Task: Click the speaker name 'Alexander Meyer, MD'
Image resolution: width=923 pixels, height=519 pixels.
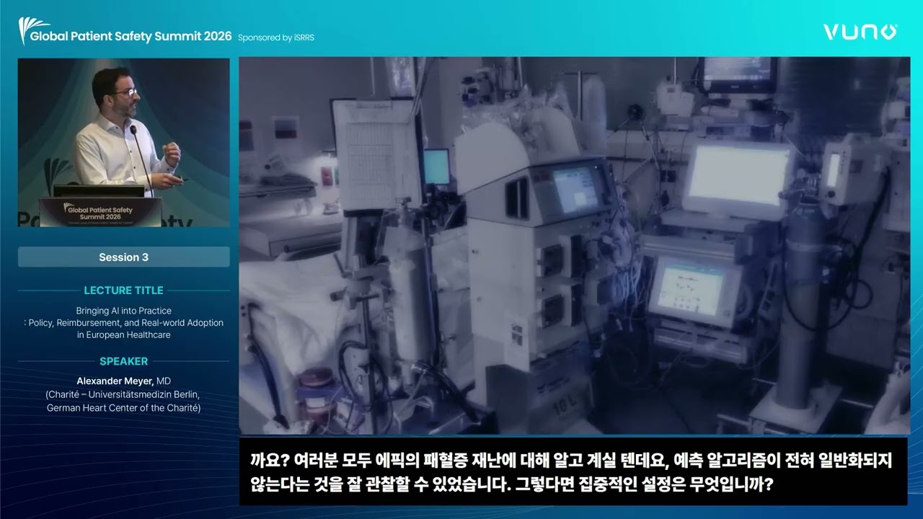Action: click(x=124, y=381)
